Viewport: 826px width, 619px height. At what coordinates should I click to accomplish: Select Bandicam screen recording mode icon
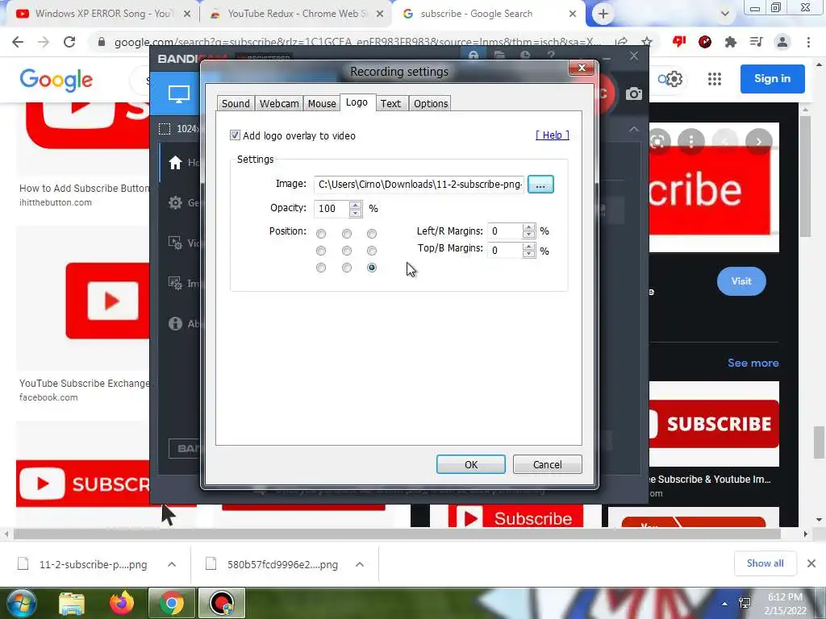click(179, 94)
